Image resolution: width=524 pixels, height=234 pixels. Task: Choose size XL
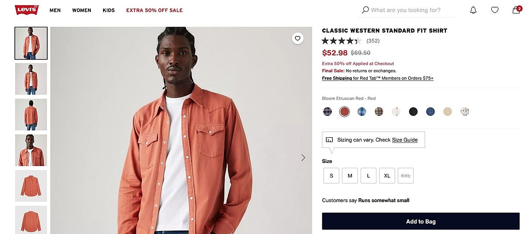click(x=387, y=176)
